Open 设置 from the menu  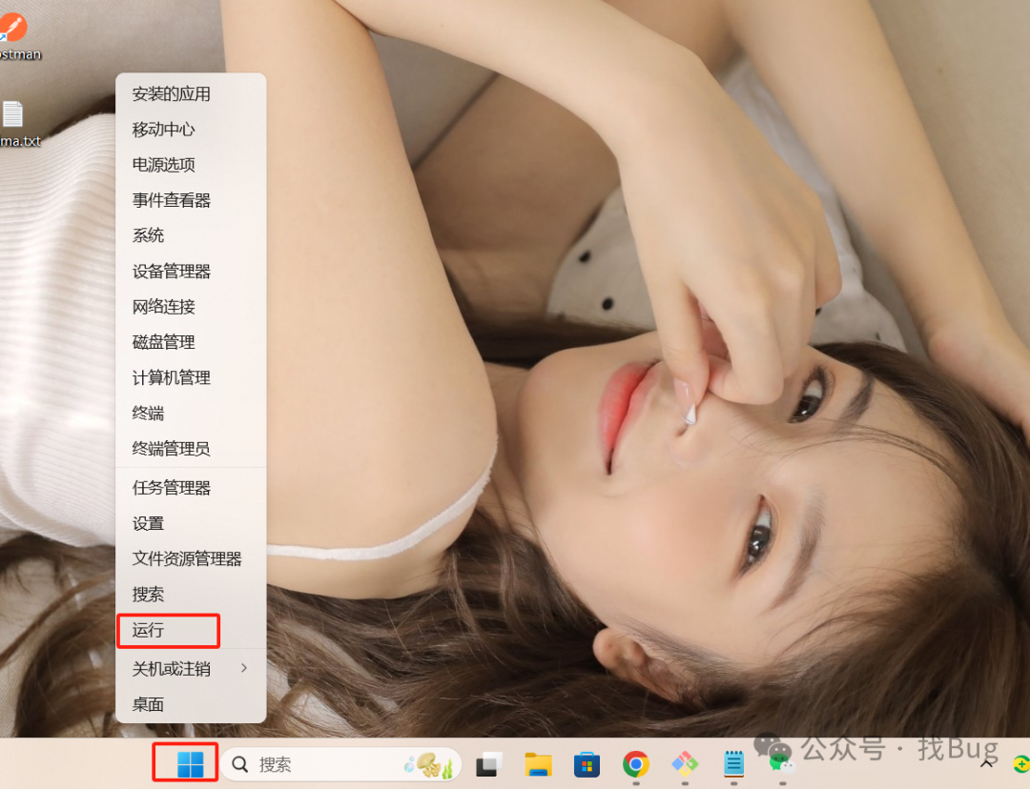[x=191, y=523]
